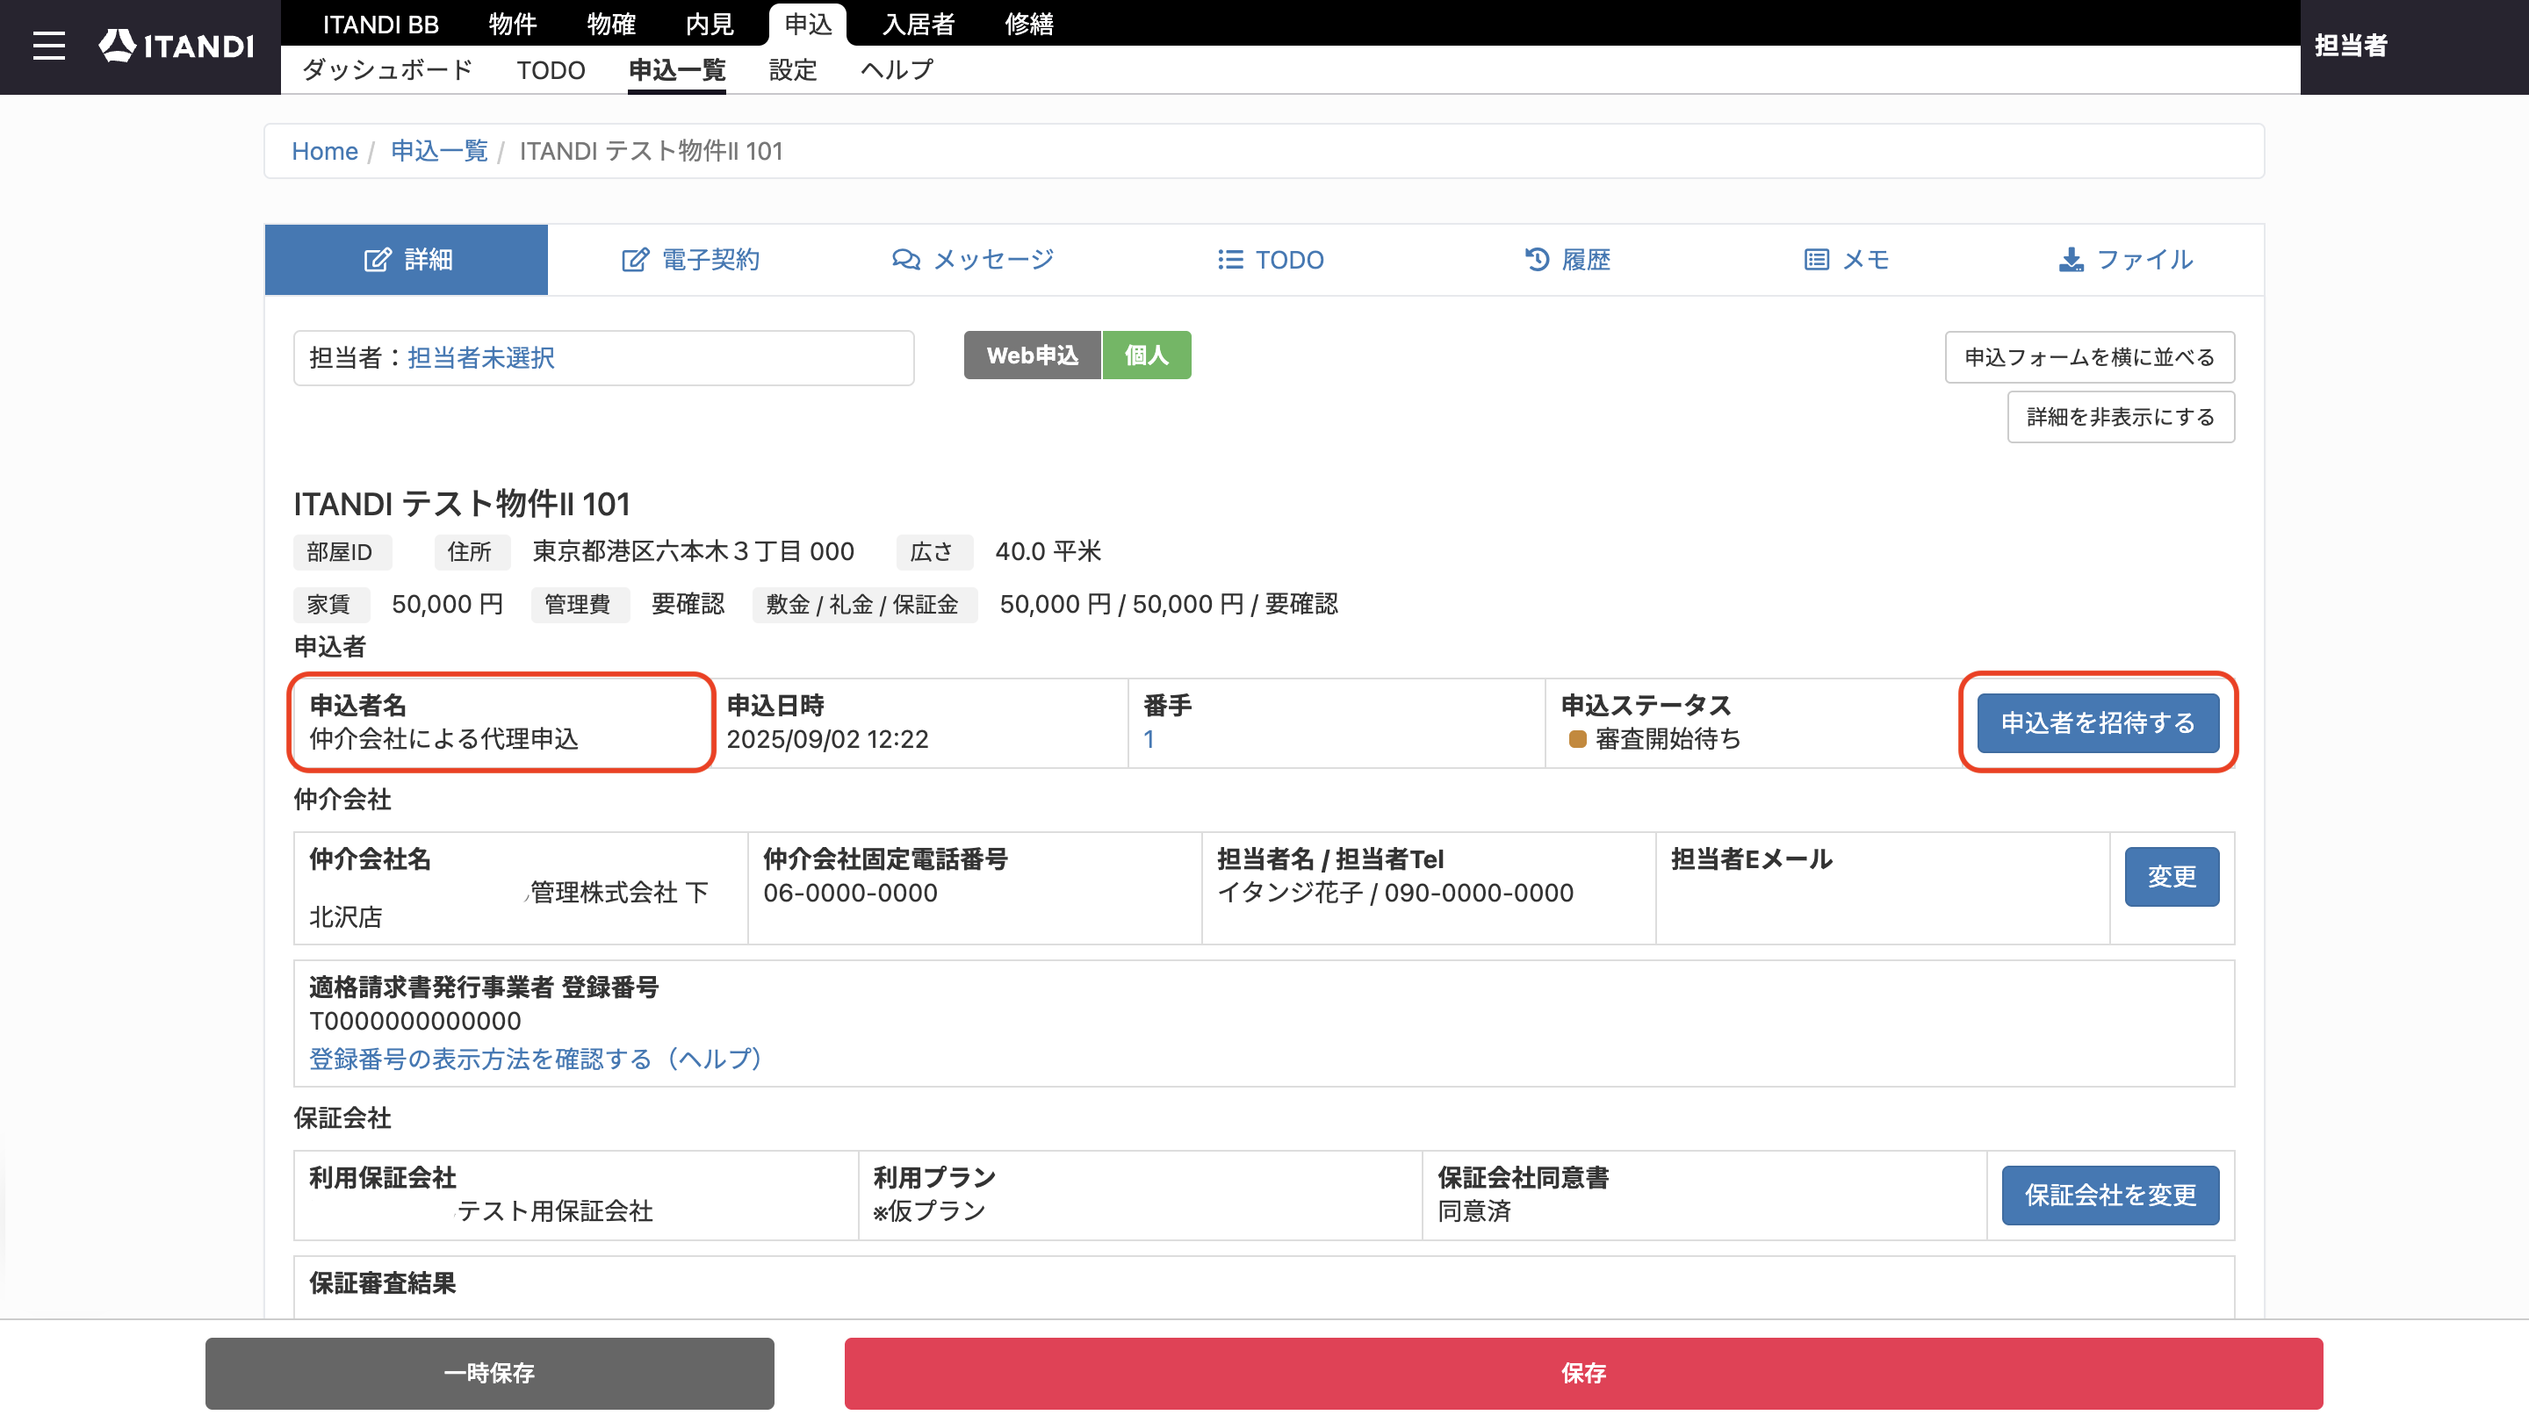This screenshot has height=1422, width=2529.
Task: Click the chat bubbles icon beside メッセージ
Action: pyautogui.click(x=906, y=260)
